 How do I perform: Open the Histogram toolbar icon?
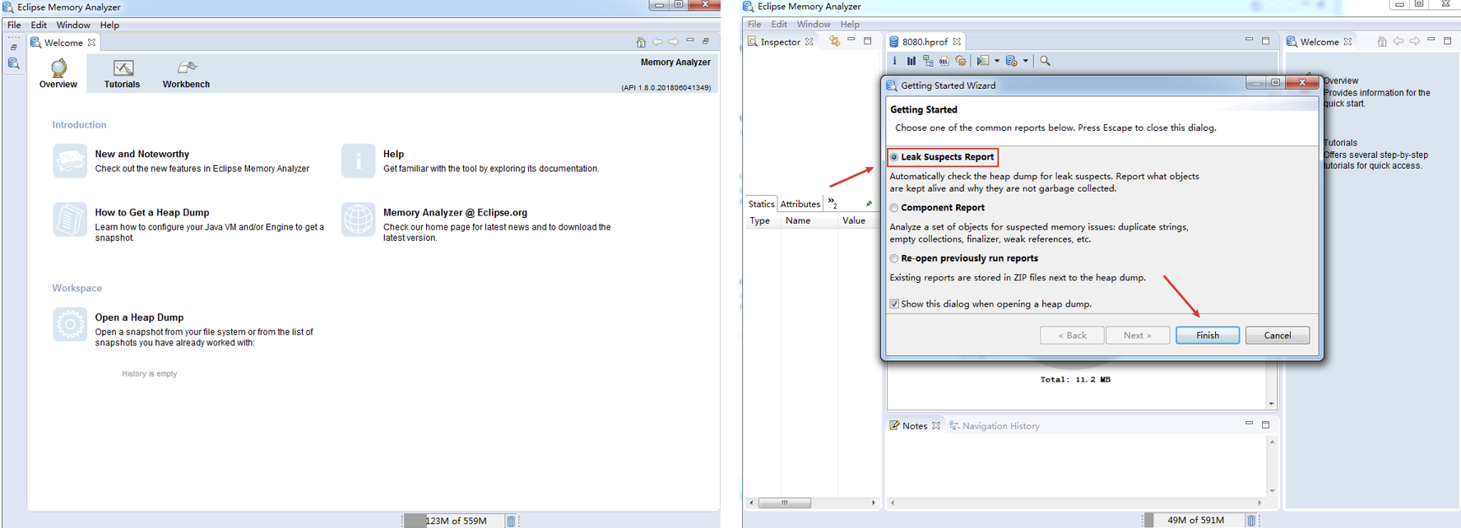pyautogui.click(x=911, y=61)
